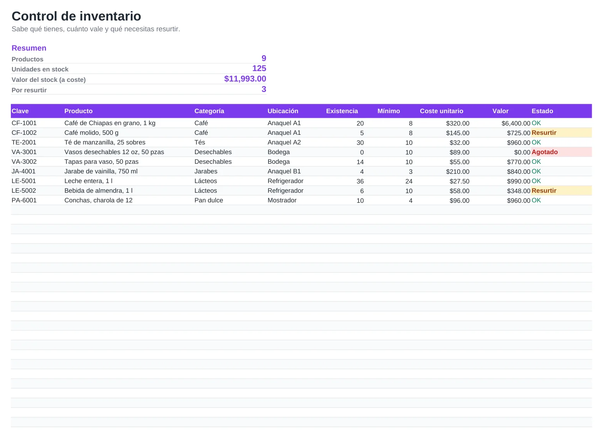Image resolution: width=603 pixels, height=438 pixels.
Task: Click the 'Unidades en stock' label
Action: [40, 69]
